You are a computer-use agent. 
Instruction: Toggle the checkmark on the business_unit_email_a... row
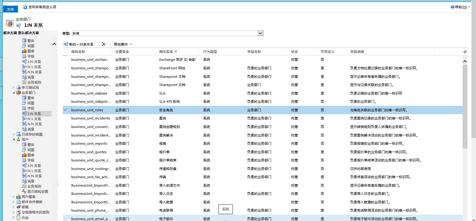point(65,219)
